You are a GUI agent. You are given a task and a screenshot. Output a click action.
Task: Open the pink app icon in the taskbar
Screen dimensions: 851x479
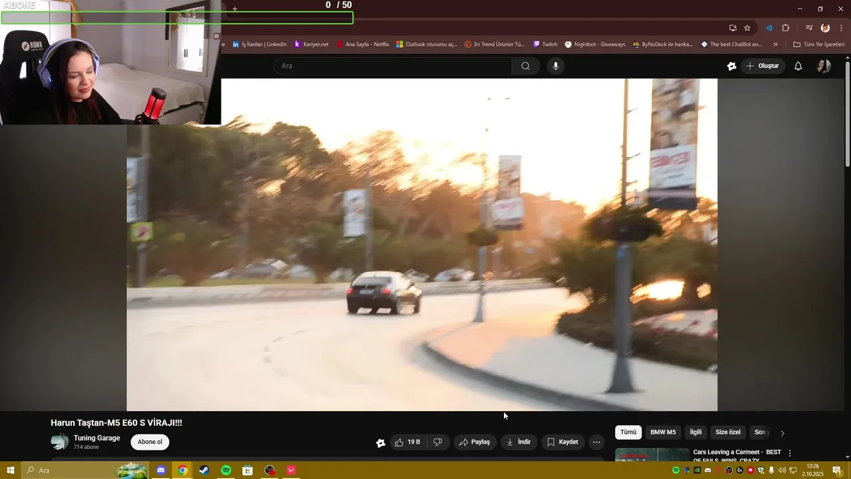pos(291,470)
